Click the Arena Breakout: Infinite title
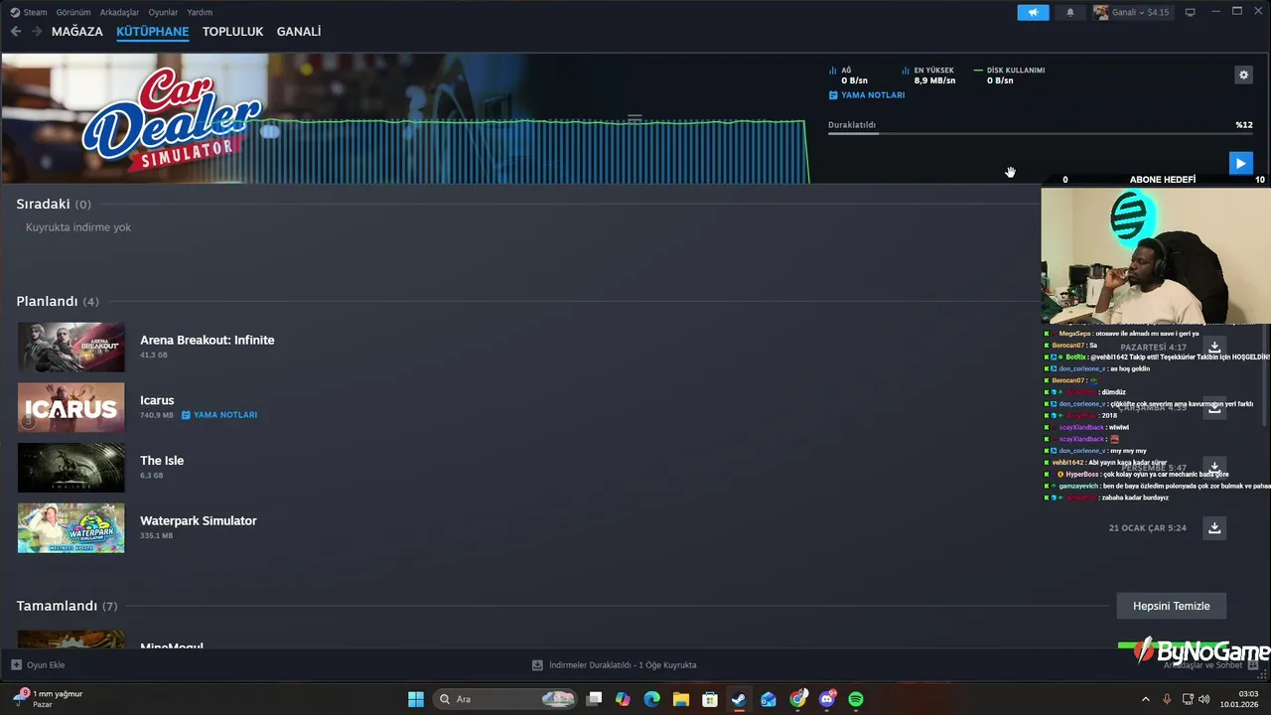The height and width of the screenshot is (715, 1271). [208, 340]
